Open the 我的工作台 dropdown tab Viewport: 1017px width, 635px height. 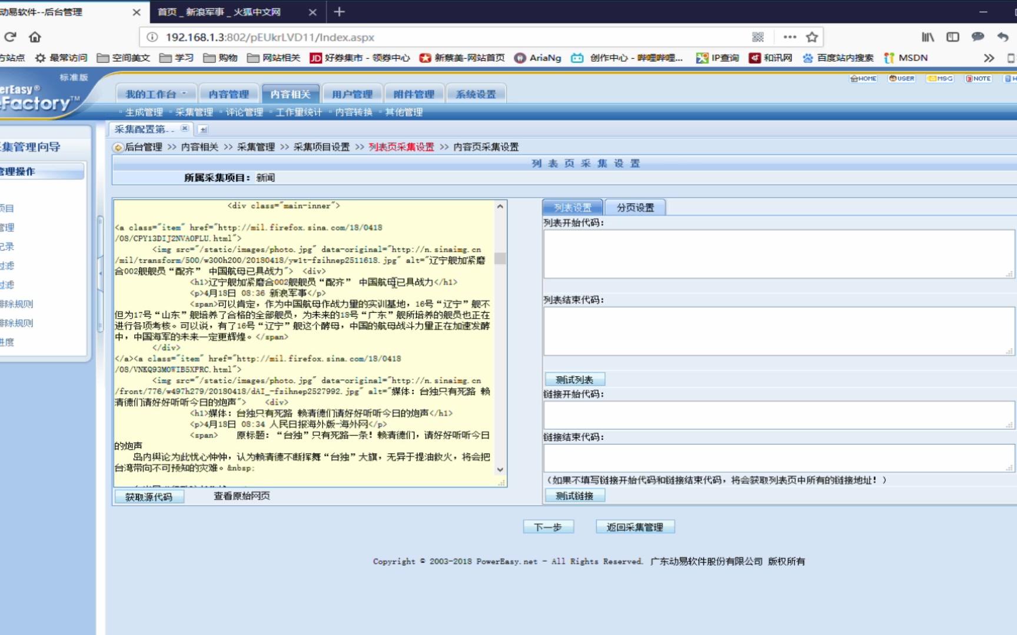[155, 94]
